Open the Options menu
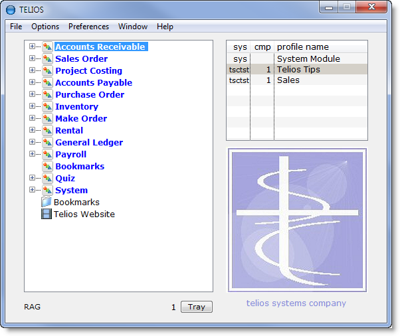This screenshot has width=400, height=336. (45, 27)
